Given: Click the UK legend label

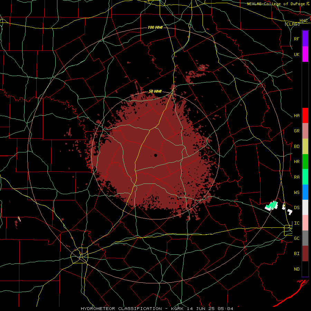Looking at the screenshot, I should pos(297,54).
